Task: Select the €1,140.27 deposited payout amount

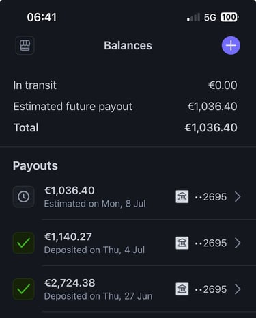Action: pyautogui.click(x=68, y=237)
